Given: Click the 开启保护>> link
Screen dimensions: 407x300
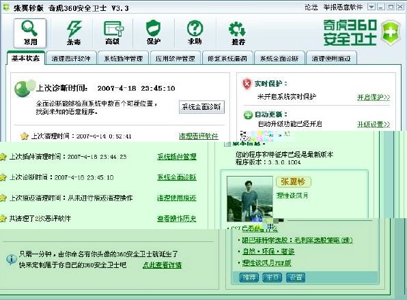Looking at the screenshot, I should pyautogui.click(x=374, y=97).
